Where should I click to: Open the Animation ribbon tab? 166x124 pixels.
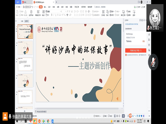click(x=58, y=7)
